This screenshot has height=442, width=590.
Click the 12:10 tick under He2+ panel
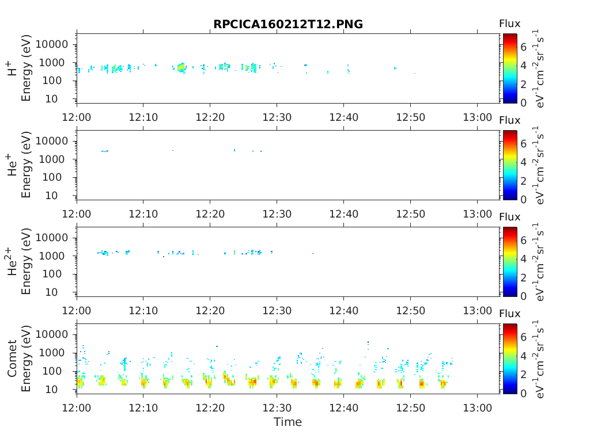[143, 311]
